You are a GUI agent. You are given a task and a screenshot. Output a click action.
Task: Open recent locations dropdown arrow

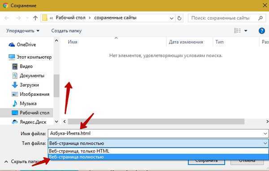[x=27, y=18]
